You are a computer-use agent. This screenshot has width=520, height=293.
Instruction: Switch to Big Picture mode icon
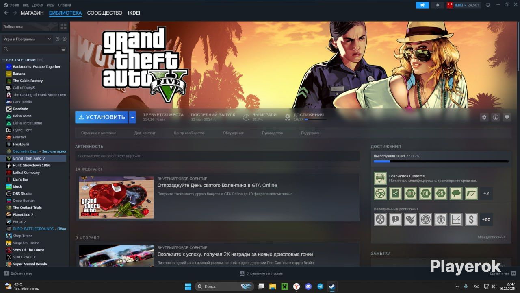(488, 5)
